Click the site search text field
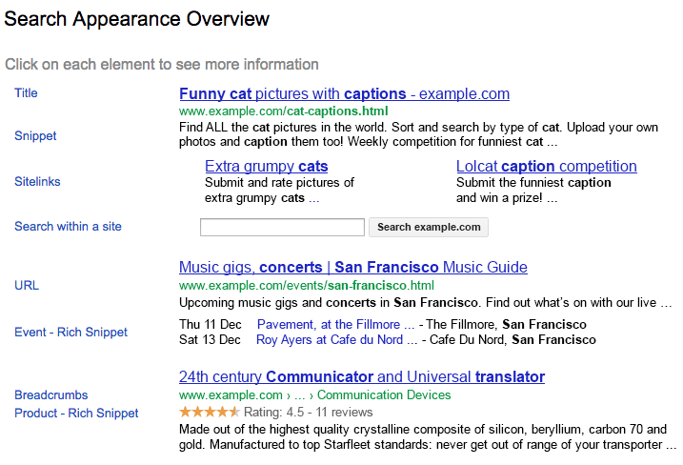683x465 pixels. tap(282, 228)
